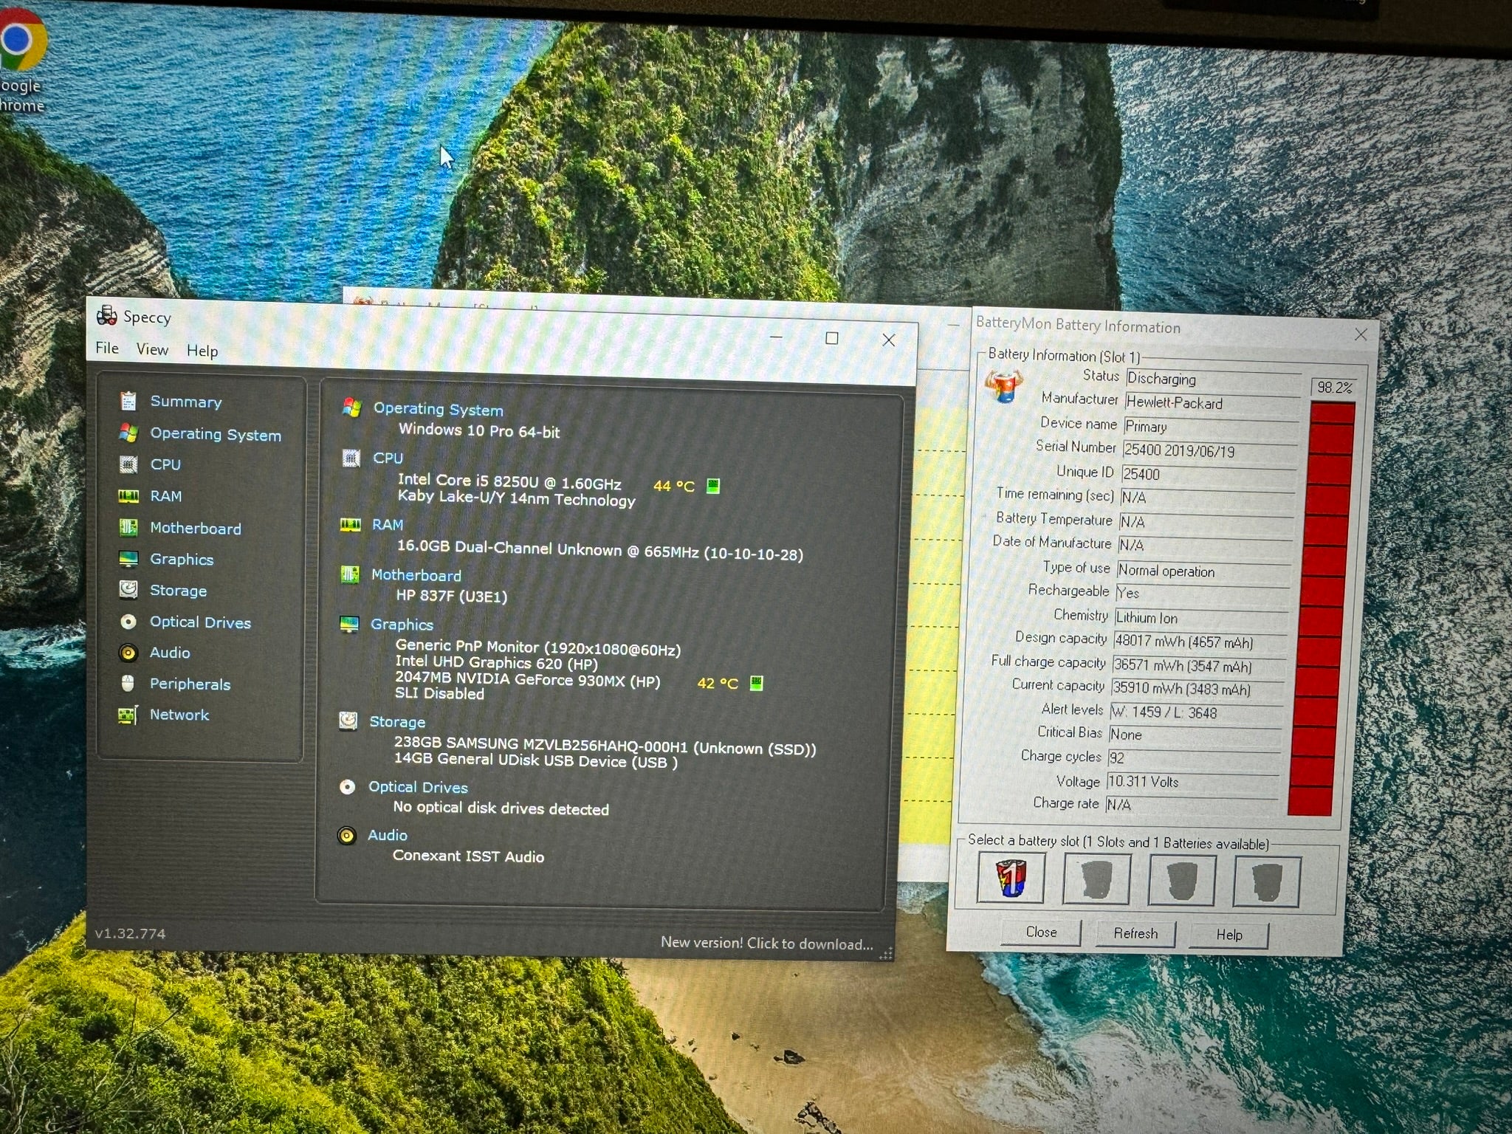This screenshot has width=1512, height=1134.
Task: Click the CPU chip sidebar icon
Action: (x=128, y=464)
